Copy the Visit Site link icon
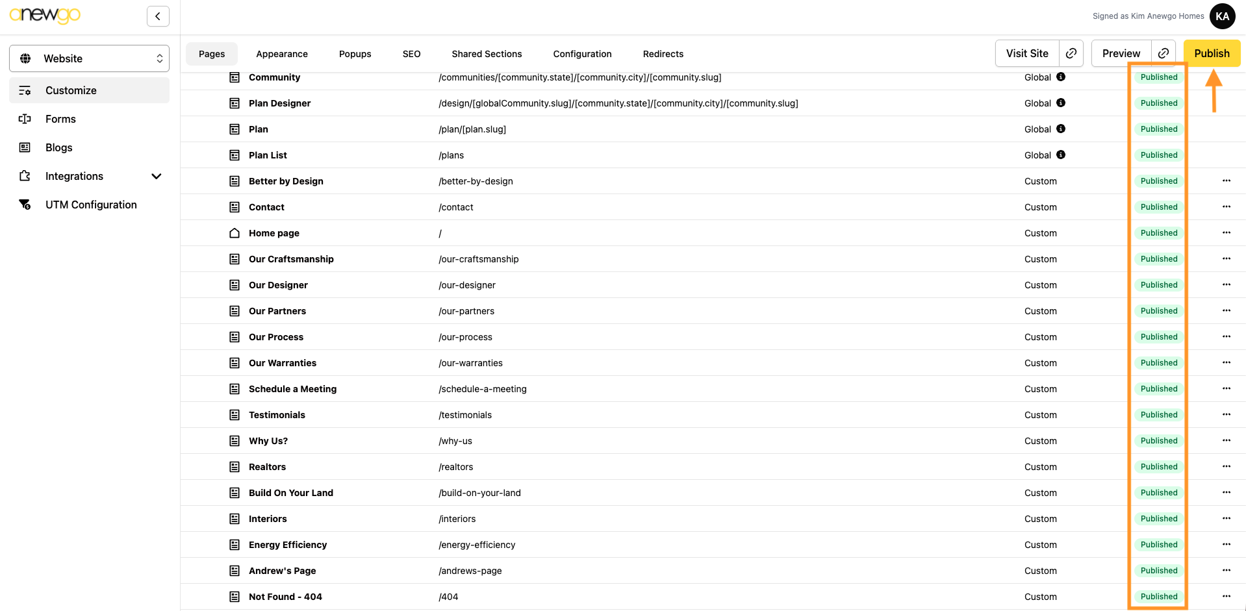The width and height of the screenshot is (1246, 611). (x=1071, y=53)
